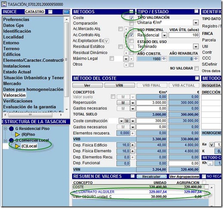Toggle the Comparación method checkbox
Image resolution: width=223 pixels, height=208 pixels.
click(131, 23)
